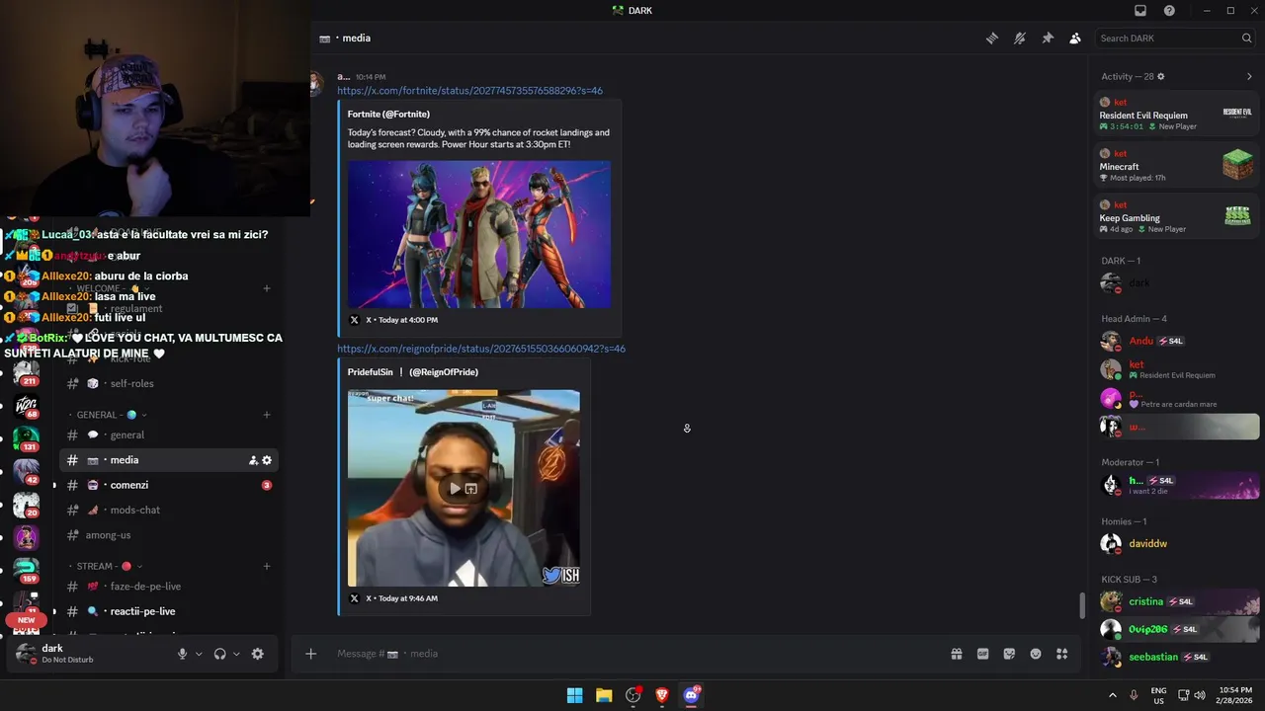The image size is (1265, 711).
Task: Open server with 159 badge
Action: (27, 570)
